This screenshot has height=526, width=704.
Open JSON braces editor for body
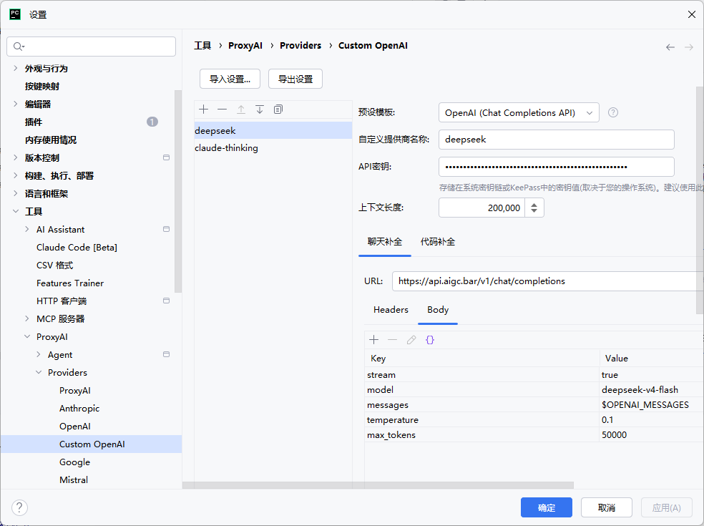coord(430,340)
